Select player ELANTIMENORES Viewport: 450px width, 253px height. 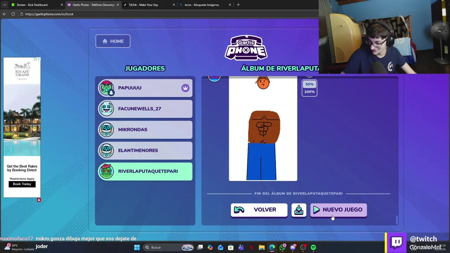point(145,150)
